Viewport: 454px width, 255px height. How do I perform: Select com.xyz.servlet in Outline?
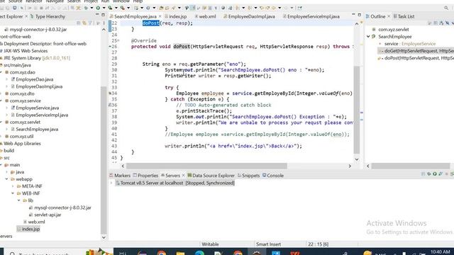394,30
